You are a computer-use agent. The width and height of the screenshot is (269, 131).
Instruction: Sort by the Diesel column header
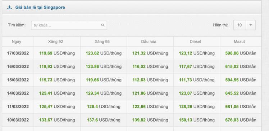195,42
